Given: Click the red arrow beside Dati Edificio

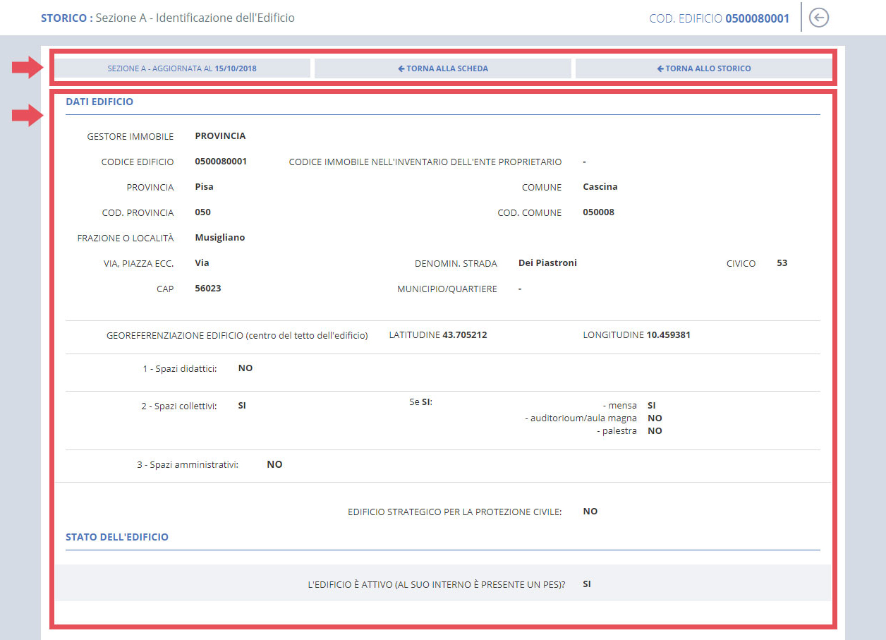Looking at the screenshot, I should pos(28,116).
